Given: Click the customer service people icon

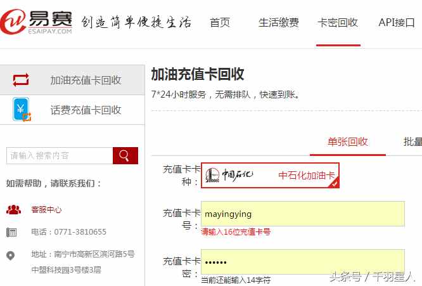Looking at the screenshot, I should point(13,209).
